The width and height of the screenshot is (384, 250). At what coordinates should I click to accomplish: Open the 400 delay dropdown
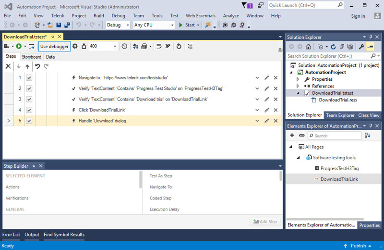point(115,46)
